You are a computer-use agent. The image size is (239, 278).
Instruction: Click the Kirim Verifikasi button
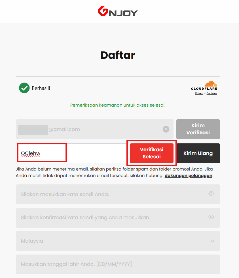(198, 129)
